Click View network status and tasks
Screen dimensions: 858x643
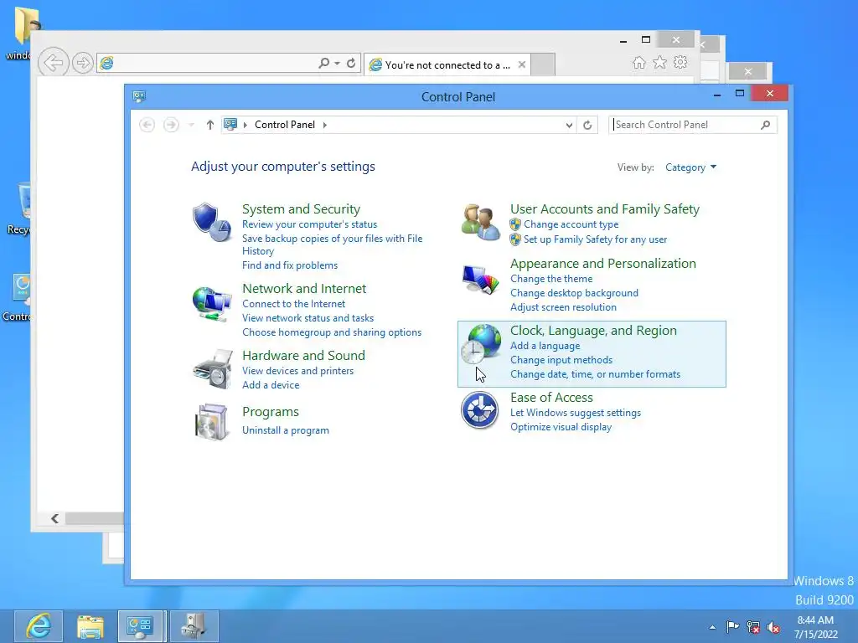click(x=308, y=317)
